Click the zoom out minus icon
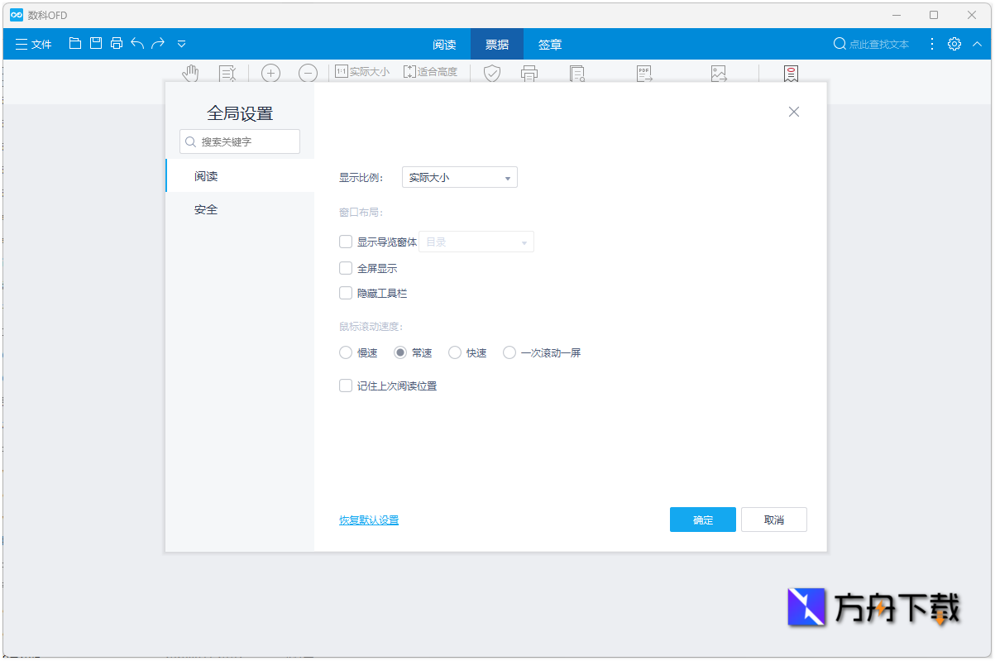Image resolution: width=995 pixels, height=661 pixels. click(x=308, y=73)
